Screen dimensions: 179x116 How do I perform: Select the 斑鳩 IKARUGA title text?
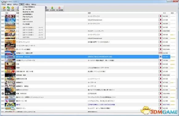tap(21, 94)
